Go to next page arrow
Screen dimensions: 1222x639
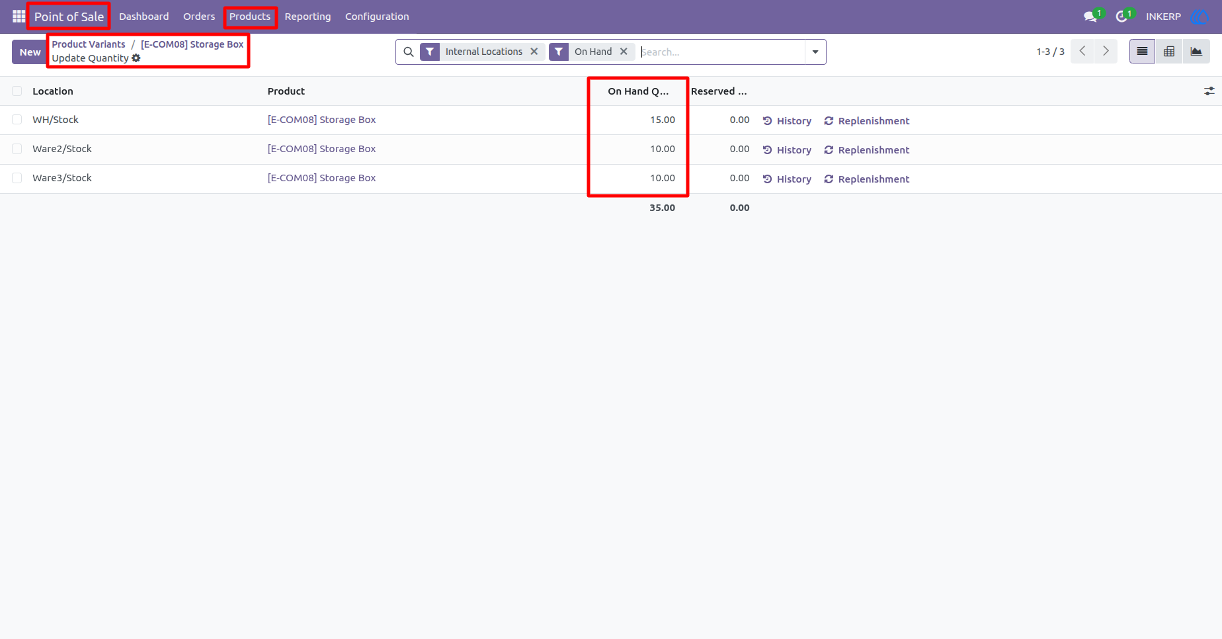pos(1106,51)
